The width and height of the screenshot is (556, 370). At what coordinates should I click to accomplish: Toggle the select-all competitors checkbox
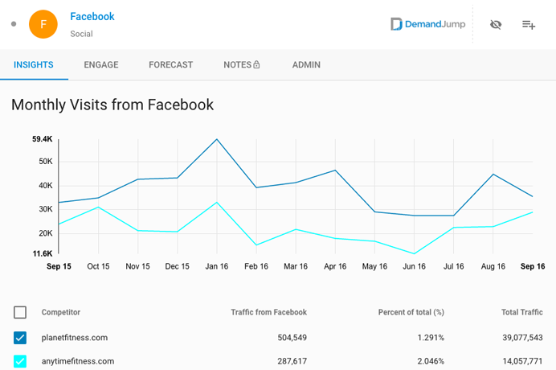point(20,312)
